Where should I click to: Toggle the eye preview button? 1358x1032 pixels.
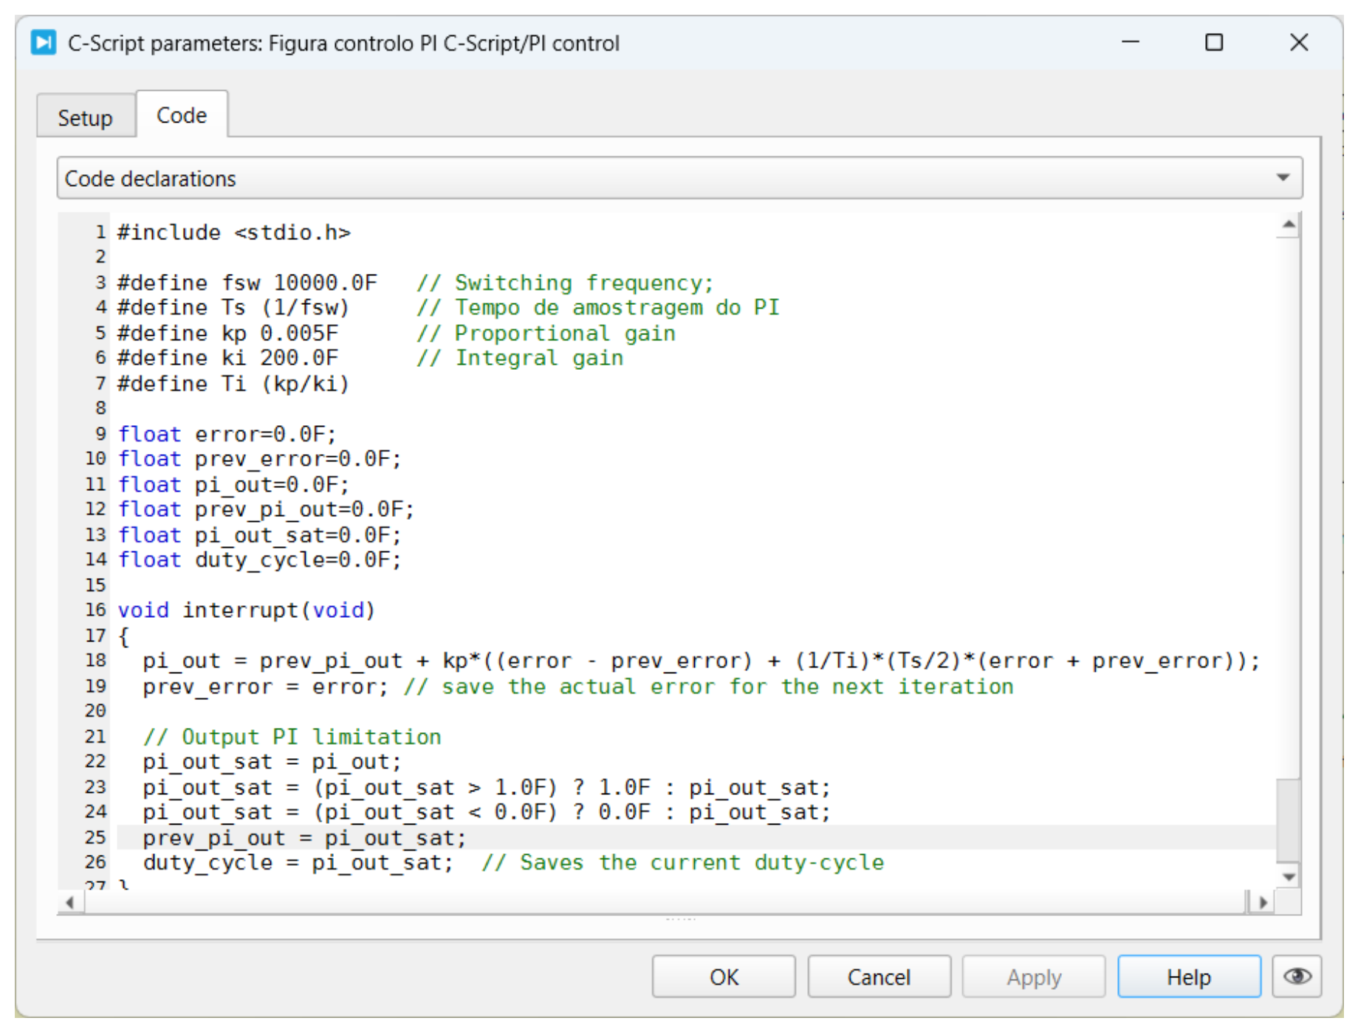pos(1297,977)
